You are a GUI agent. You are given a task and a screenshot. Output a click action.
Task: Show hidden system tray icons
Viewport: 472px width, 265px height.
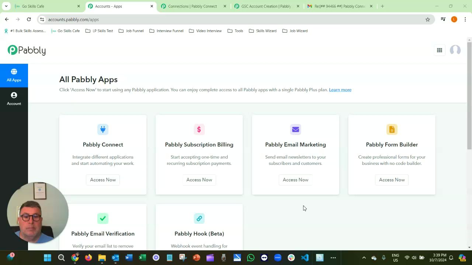click(364, 258)
